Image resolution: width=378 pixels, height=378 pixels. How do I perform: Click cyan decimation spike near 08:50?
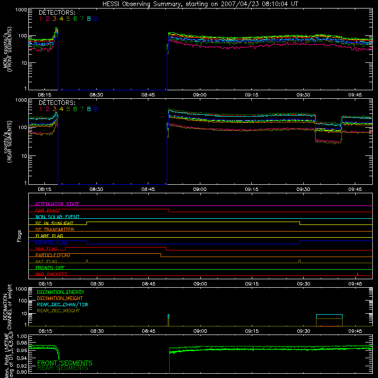[x=169, y=317]
